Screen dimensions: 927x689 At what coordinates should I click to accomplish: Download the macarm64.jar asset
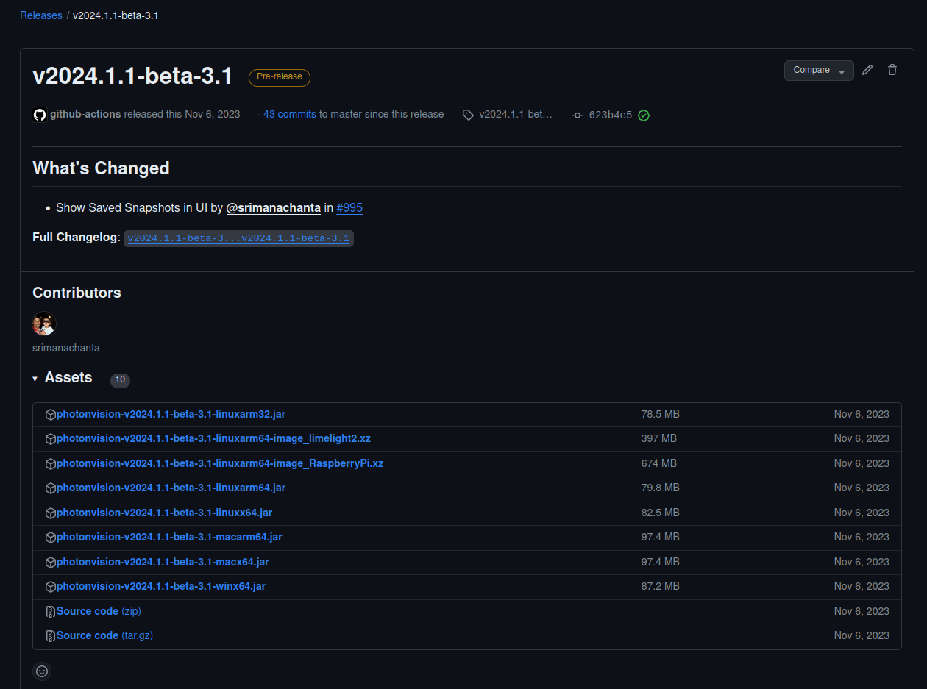tap(169, 537)
